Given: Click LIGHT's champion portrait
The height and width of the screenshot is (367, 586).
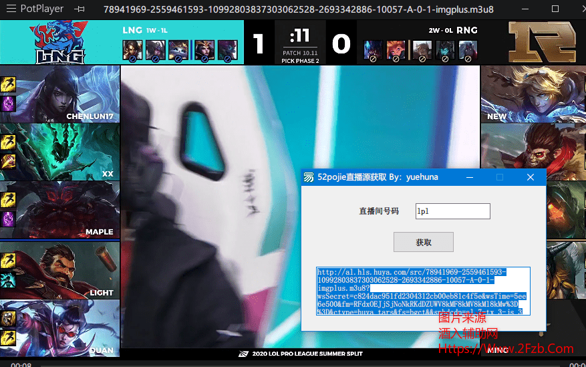Looking at the screenshot, I should pos(59,270).
